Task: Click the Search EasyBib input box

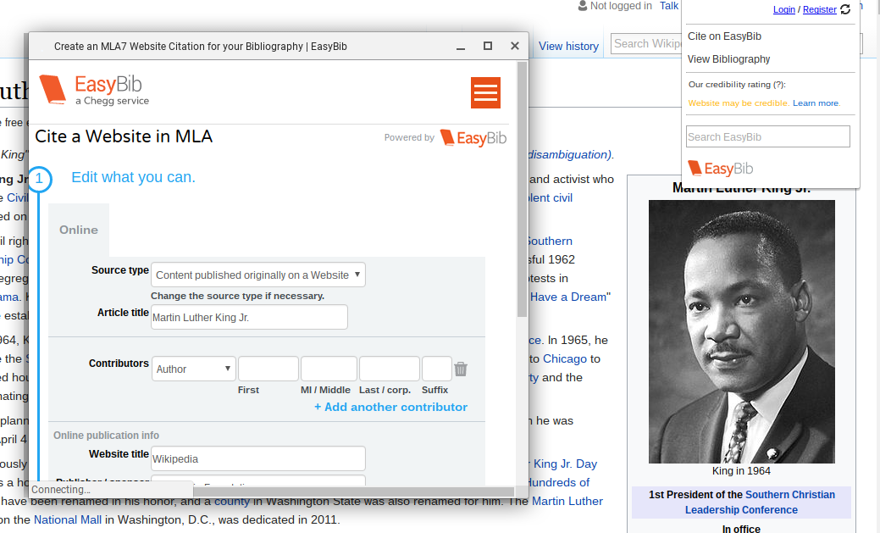Action: pos(767,136)
